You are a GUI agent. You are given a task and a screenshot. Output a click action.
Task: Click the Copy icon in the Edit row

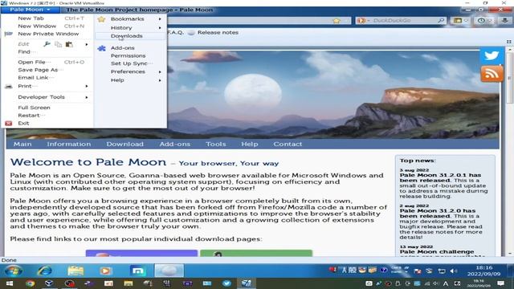point(58,44)
